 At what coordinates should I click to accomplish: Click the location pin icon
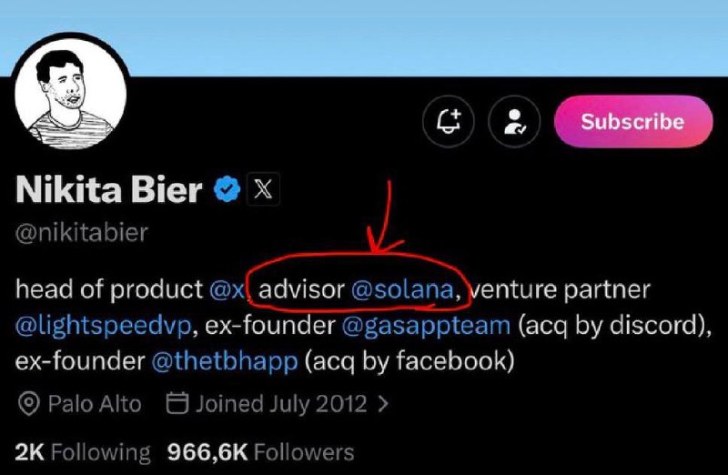[29, 403]
